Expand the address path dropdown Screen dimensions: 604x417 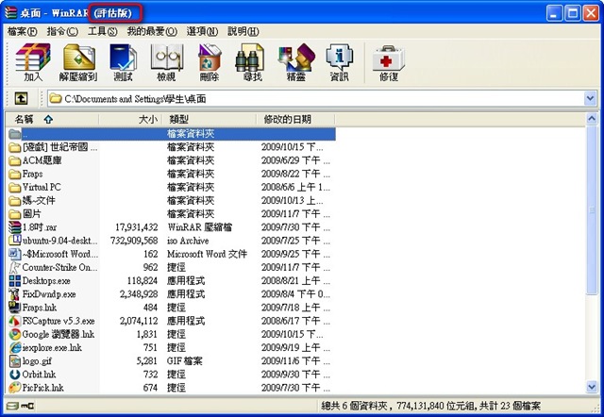590,98
